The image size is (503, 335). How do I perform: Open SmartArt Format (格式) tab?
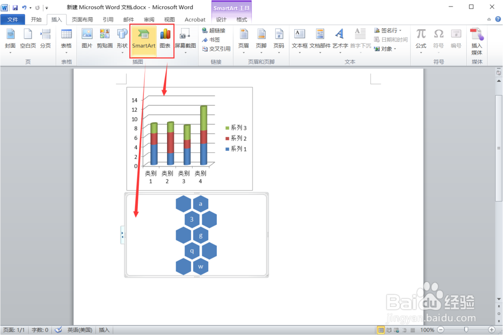pos(241,20)
